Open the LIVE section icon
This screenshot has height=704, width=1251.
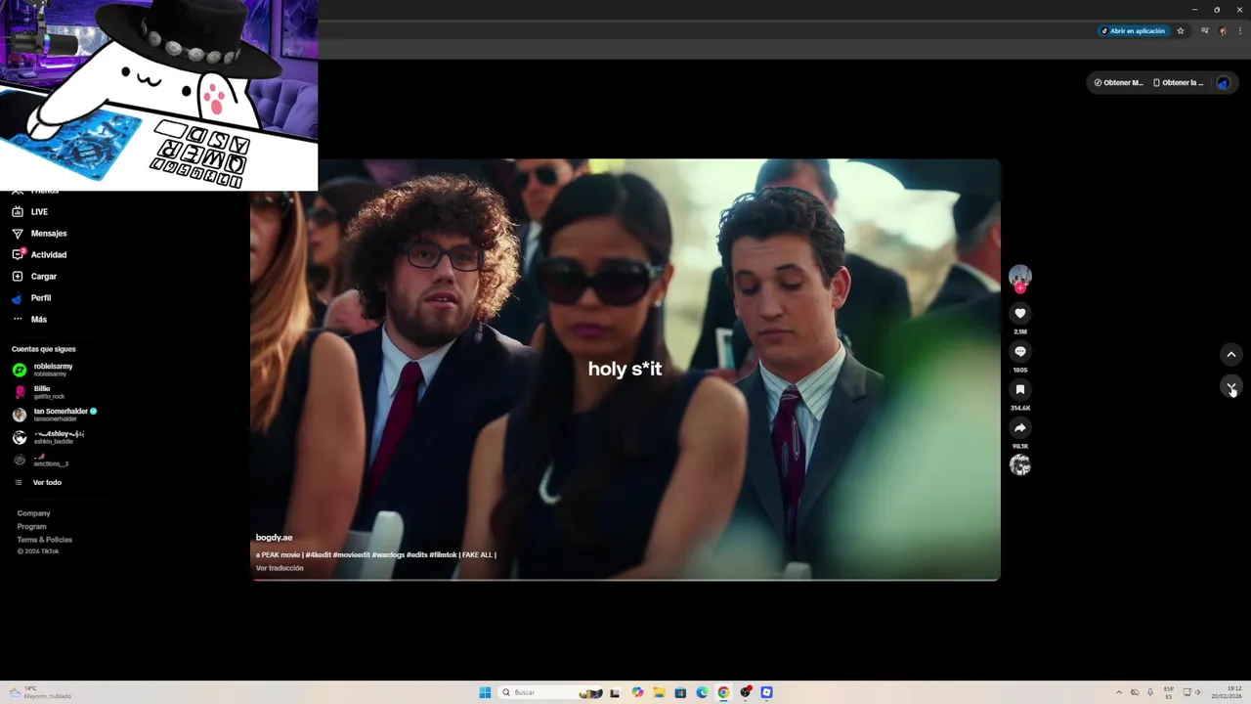click(18, 212)
